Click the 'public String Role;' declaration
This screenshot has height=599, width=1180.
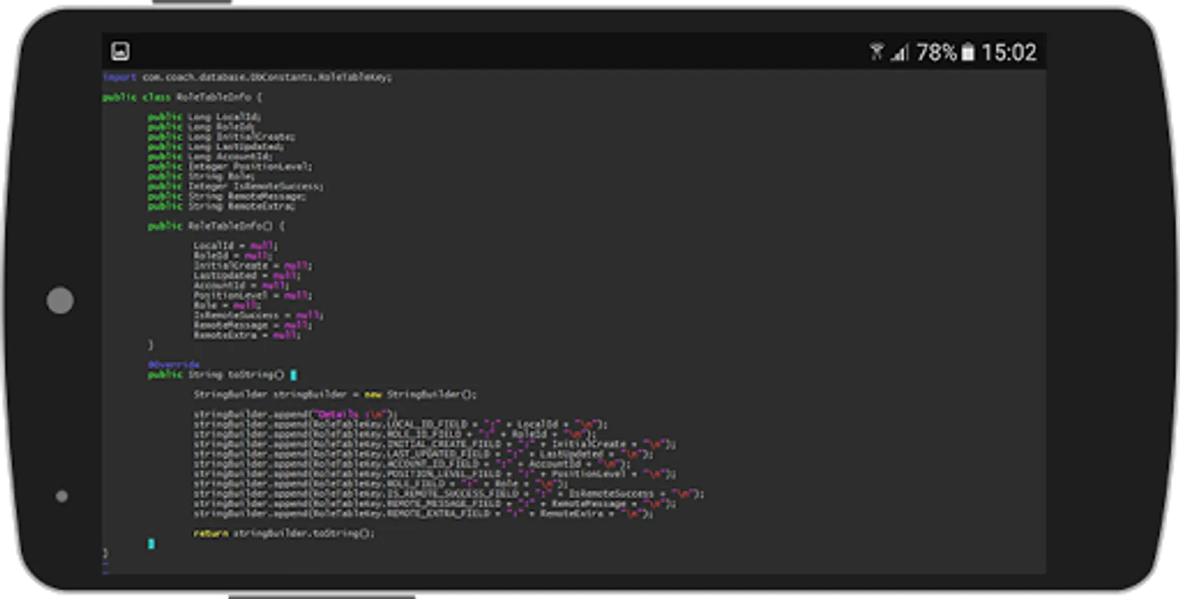click(202, 176)
